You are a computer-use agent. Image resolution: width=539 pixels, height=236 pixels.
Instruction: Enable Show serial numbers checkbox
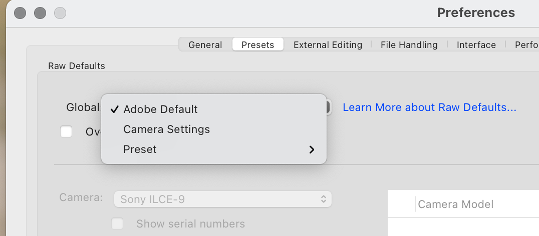pyautogui.click(x=117, y=223)
